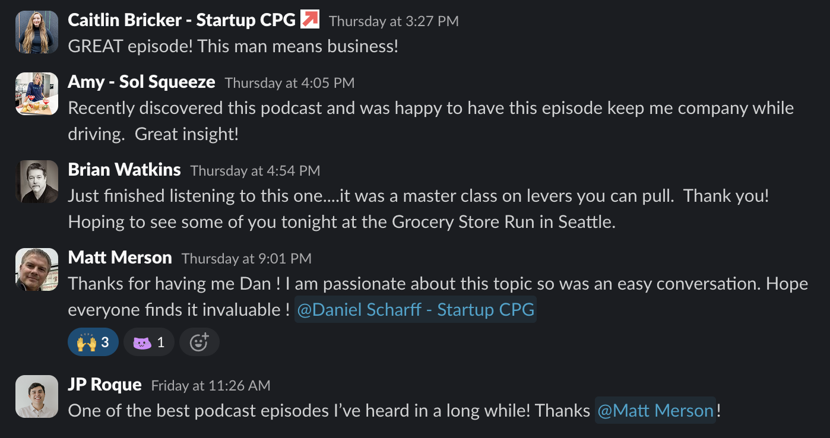Click the Amy - Sol Squeeze sender name
This screenshot has height=438, width=830.
(141, 81)
